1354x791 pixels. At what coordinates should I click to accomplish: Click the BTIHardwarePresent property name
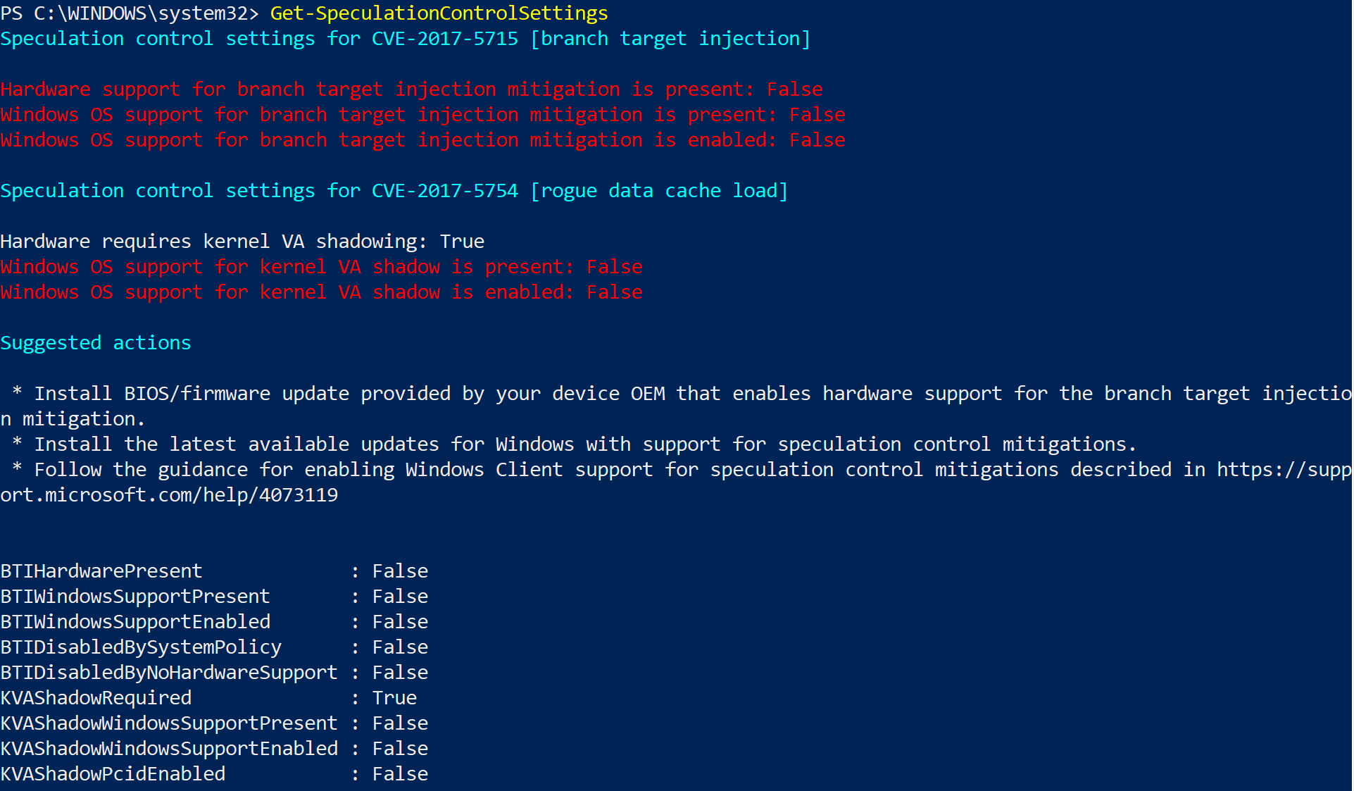tap(101, 571)
